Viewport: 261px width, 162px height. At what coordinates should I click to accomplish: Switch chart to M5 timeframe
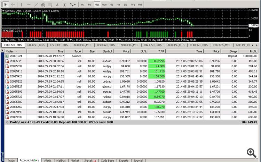point(90,5)
